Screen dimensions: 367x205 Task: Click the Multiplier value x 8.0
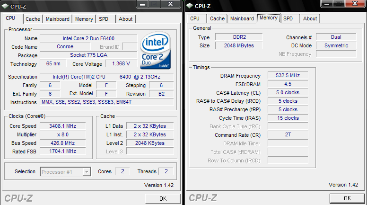pos(63,134)
